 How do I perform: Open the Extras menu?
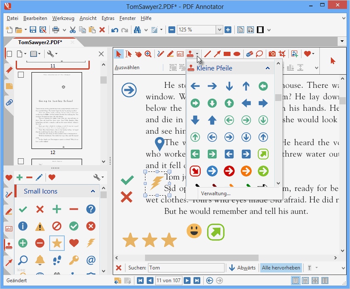108,18
